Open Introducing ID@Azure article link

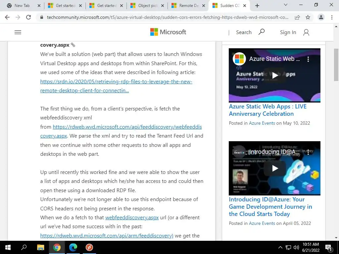270,207
